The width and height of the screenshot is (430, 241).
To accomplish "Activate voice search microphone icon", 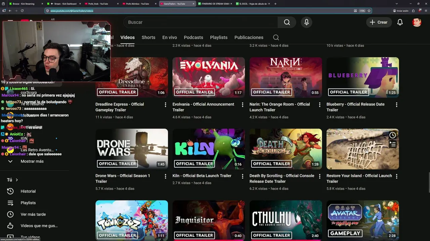I will coord(306,22).
